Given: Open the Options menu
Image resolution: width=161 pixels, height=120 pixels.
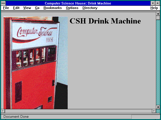Looking at the screenshot, I should [72, 8].
